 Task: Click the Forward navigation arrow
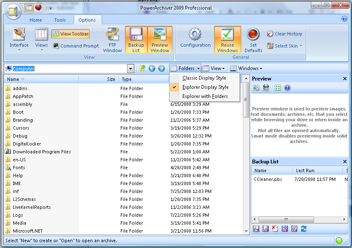(161, 68)
